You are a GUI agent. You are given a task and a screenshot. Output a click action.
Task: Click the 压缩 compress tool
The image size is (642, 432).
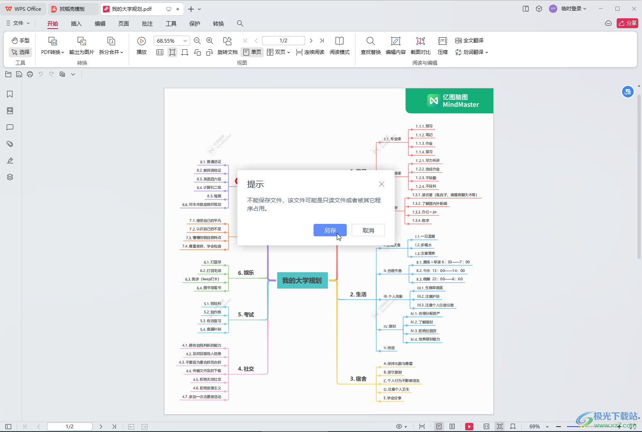(443, 46)
